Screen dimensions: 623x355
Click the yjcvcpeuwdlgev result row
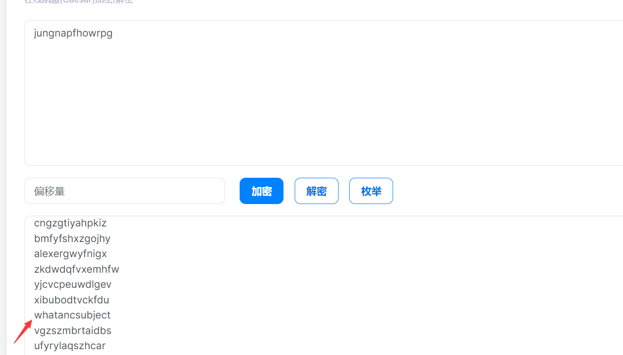click(x=73, y=284)
